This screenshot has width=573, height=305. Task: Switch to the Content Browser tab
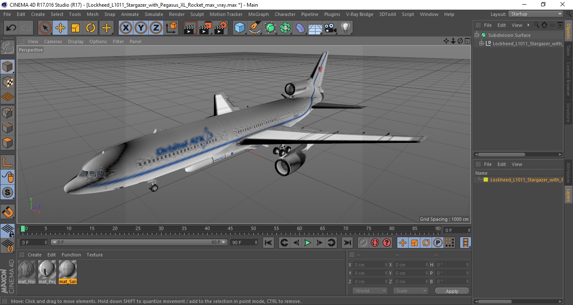568,79
